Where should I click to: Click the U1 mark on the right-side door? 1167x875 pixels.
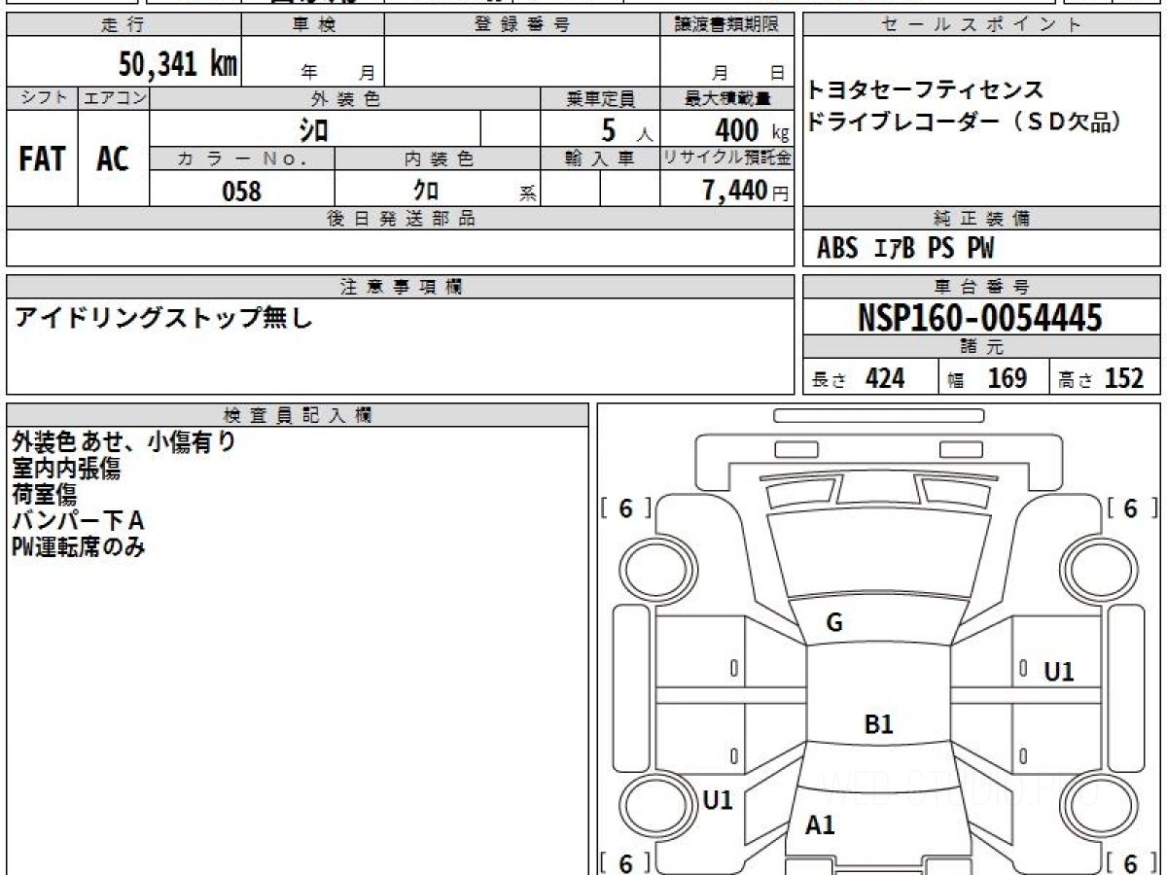[1059, 671]
